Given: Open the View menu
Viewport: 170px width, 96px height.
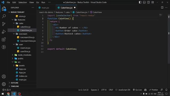Looking at the screenshot, I should coord(31,2).
